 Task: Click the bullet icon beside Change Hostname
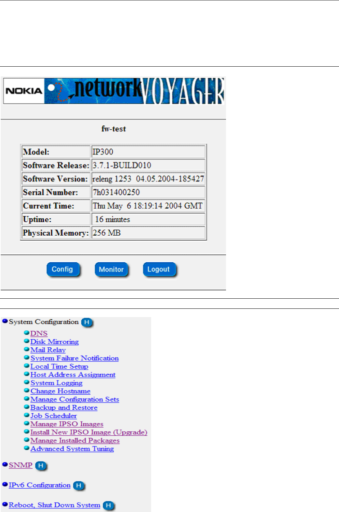pos(27,391)
